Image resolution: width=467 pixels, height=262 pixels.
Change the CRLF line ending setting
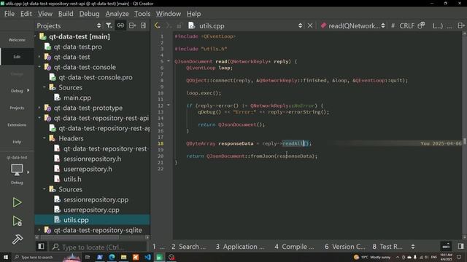(406, 26)
